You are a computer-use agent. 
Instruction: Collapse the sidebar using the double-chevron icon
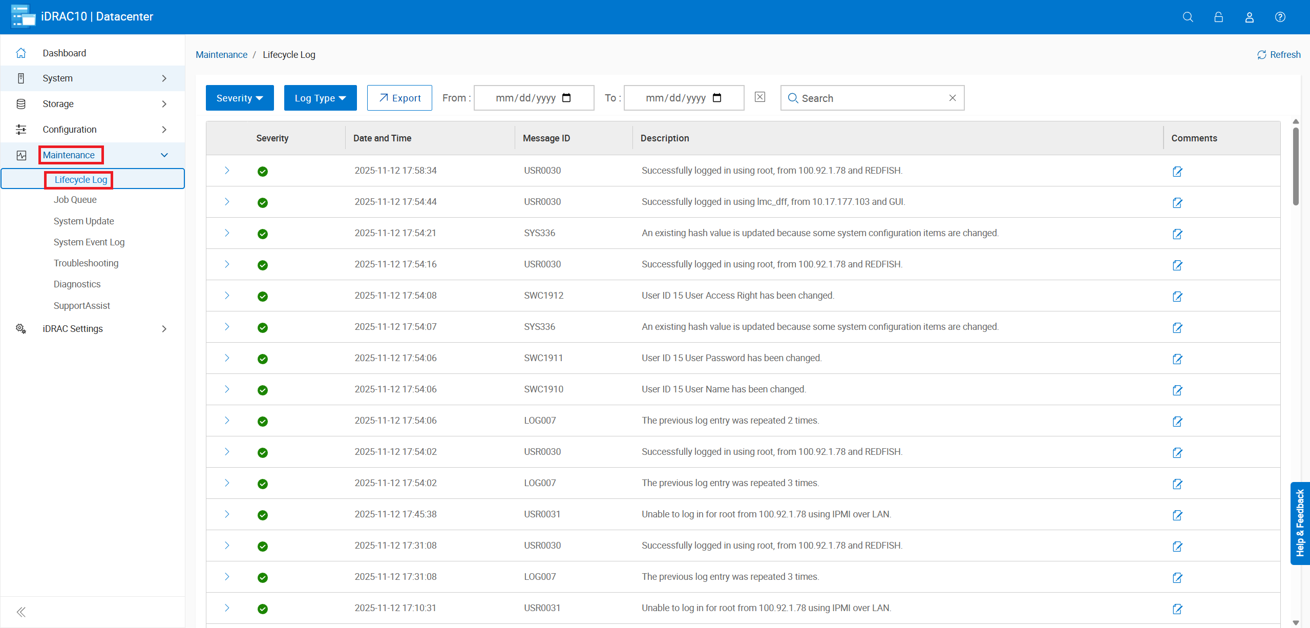point(21,612)
